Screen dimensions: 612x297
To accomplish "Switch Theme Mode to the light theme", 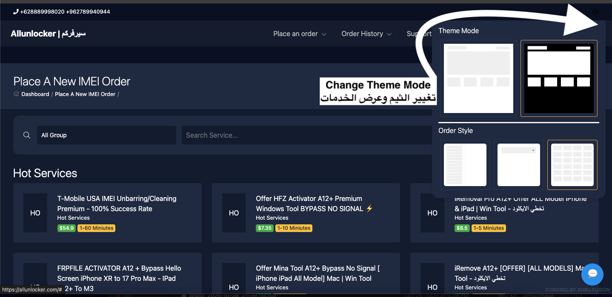I will coord(478,78).
